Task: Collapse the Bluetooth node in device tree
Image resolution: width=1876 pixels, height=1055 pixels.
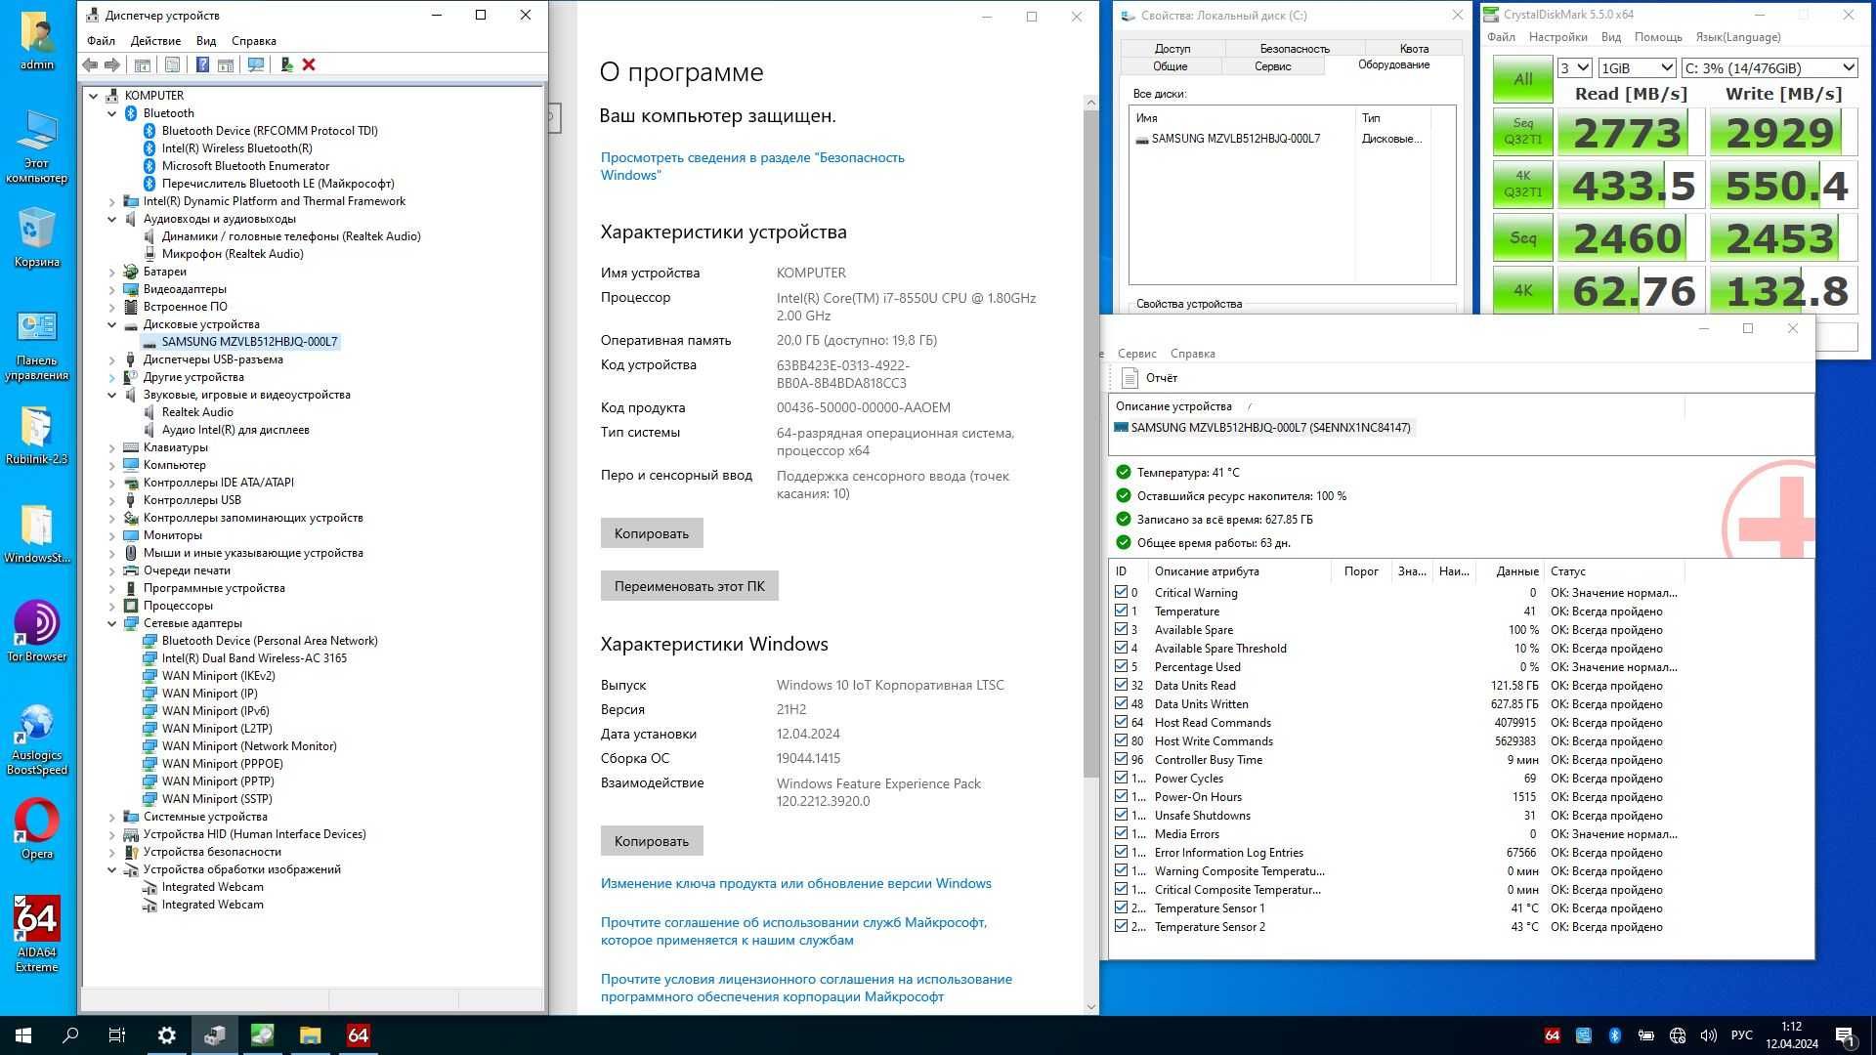Action: [x=112, y=113]
